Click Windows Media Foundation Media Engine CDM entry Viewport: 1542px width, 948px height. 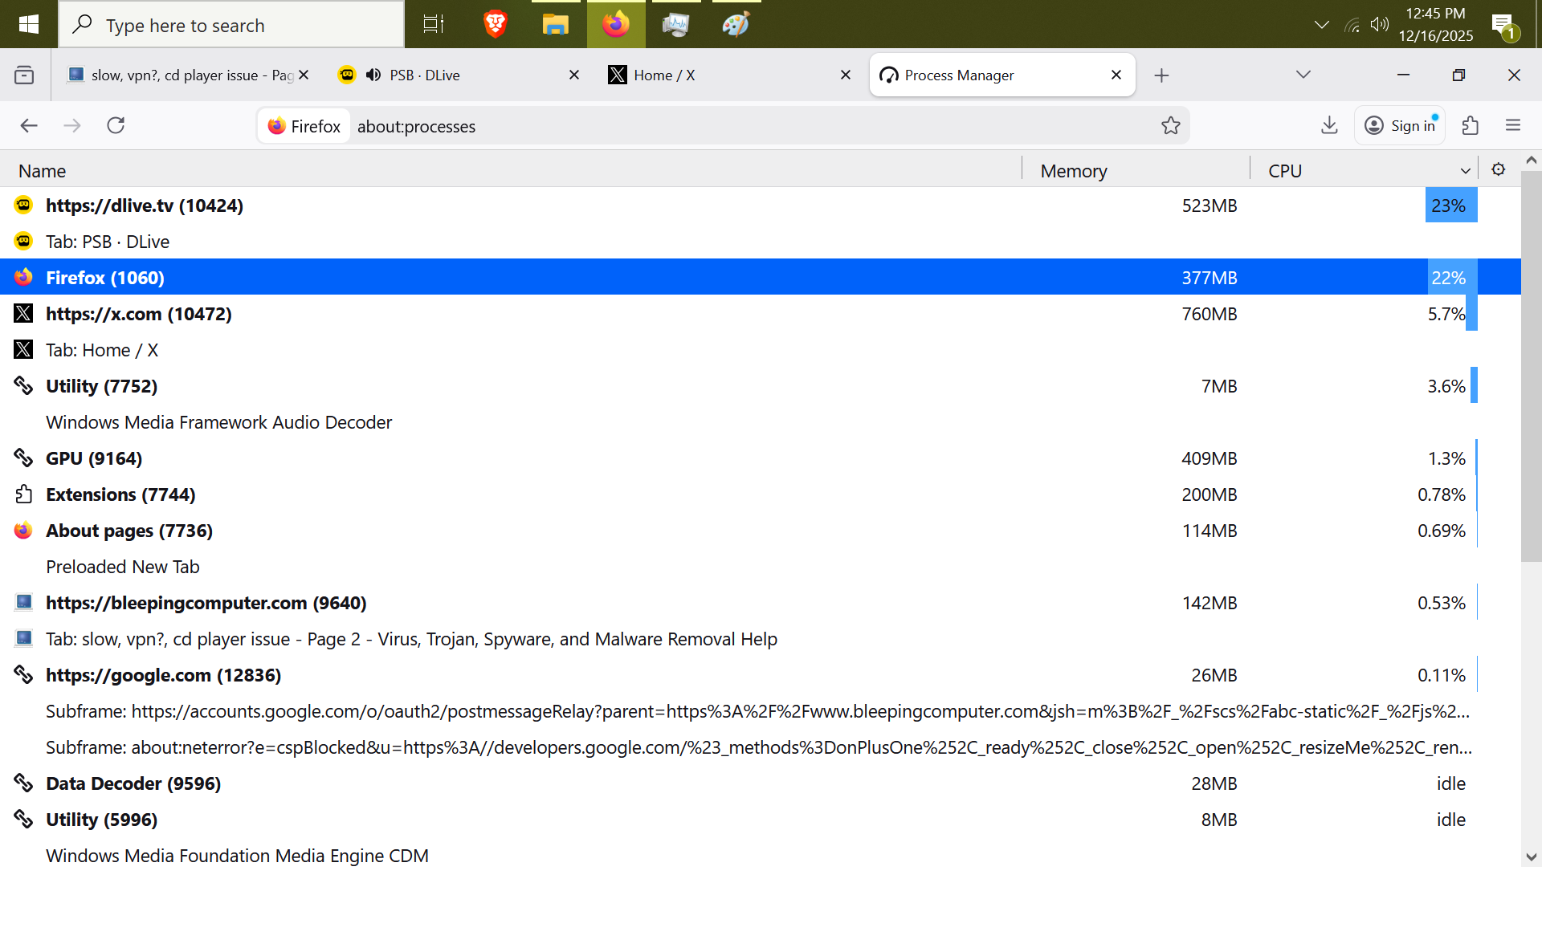point(237,856)
